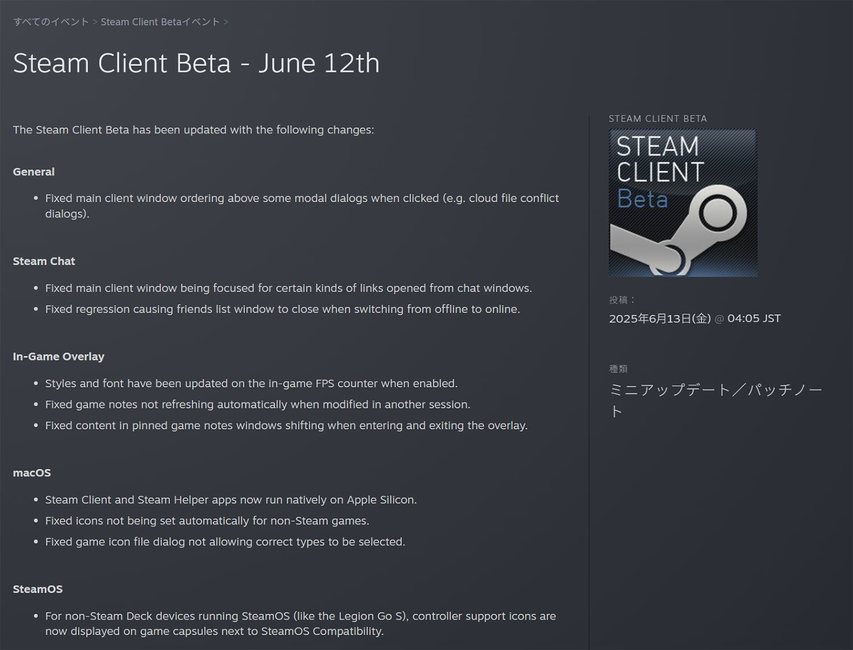The image size is (853, 650).
Task: Click the in-game FPS counter styles line
Action: 251,384
